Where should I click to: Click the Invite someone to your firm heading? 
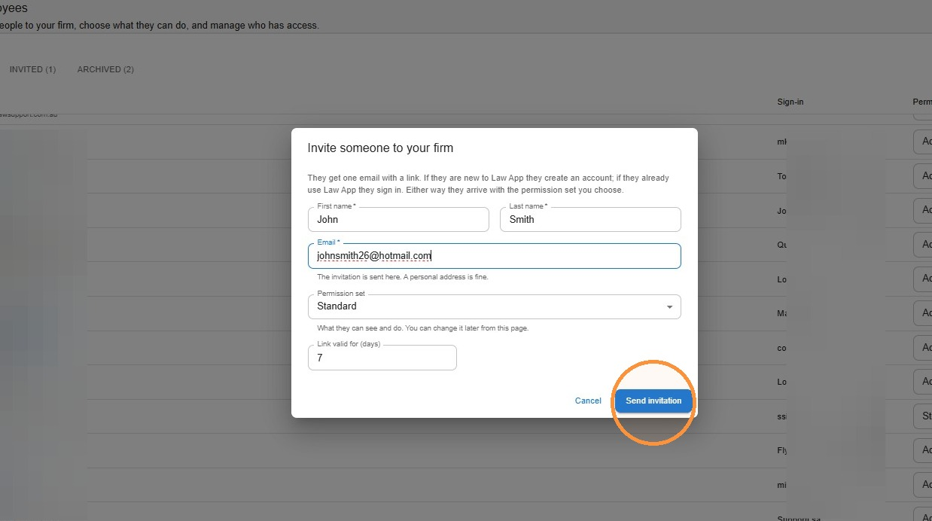380,148
